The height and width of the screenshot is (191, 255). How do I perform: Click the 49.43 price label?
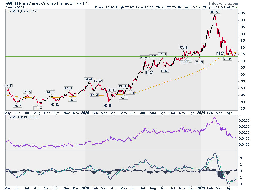click(x=130, y=93)
